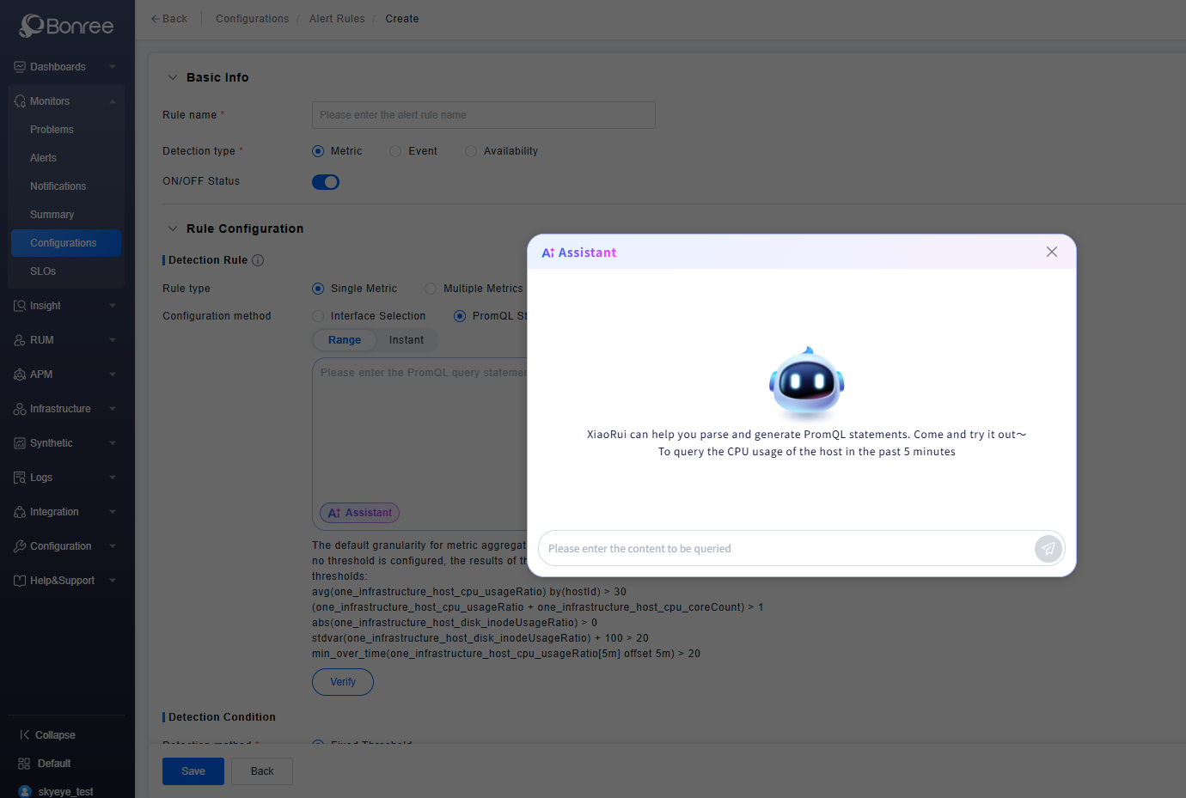
Task: Click the Save button
Action: (x=193, y=771)
